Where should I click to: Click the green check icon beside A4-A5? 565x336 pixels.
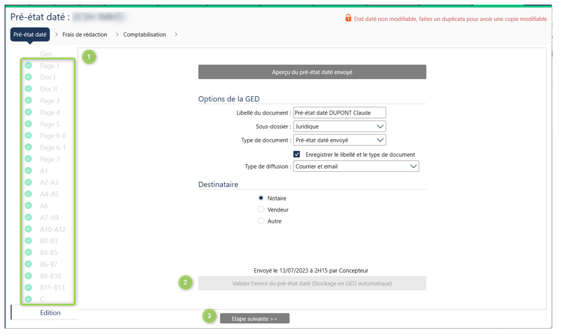coord(28,194)
